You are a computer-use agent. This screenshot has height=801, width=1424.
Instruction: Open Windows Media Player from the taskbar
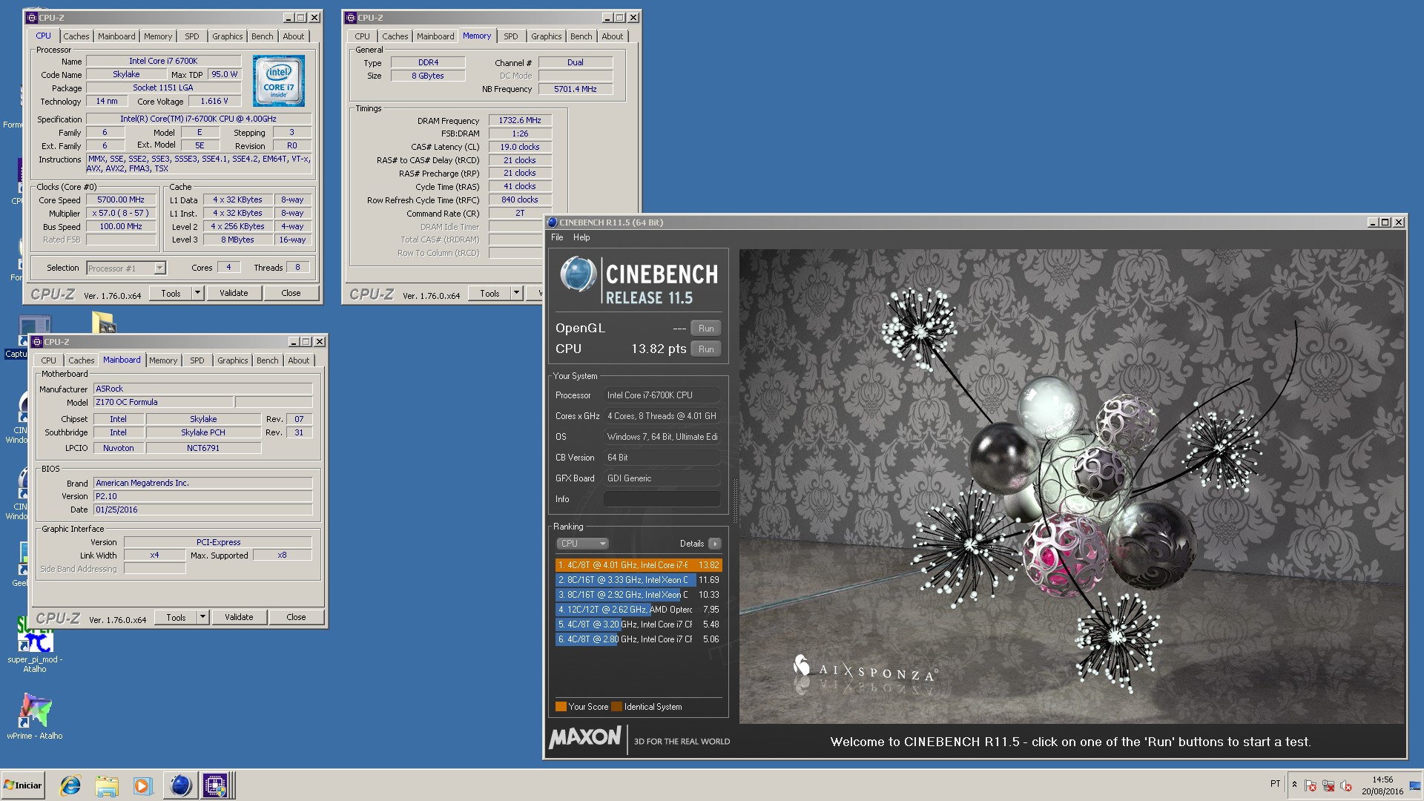point(142,785)
